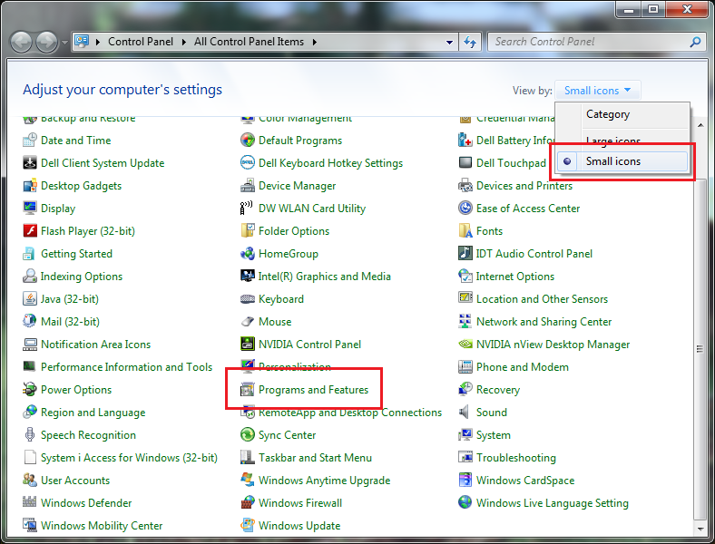The height and width of the screenshot is (544, 715).
Task: Expand the arrow before Control Panel breadcrumb
Action: click(x=98, y=42)
